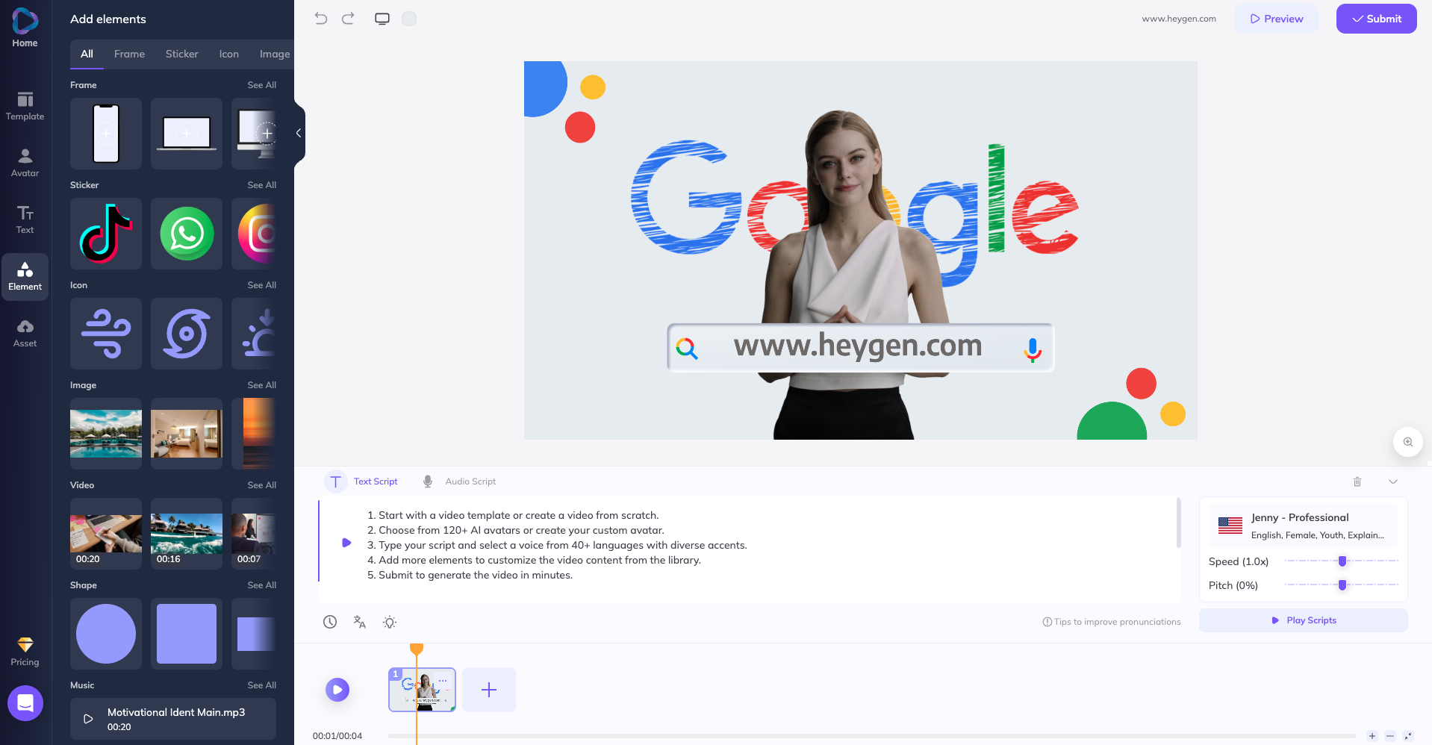Switch to the All elements tab

click(x=87, y=54)
